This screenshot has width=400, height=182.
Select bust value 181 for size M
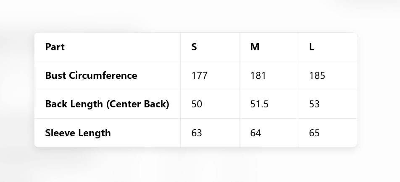(x=258, y=75)
